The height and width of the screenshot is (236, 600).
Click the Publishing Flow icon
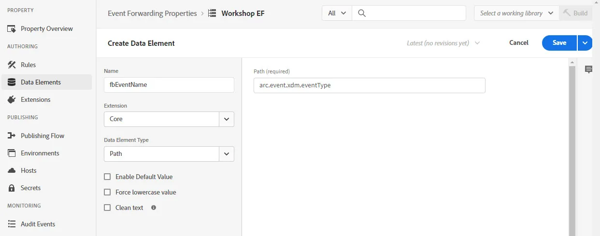pyautogui.click(x=12, y=136)
